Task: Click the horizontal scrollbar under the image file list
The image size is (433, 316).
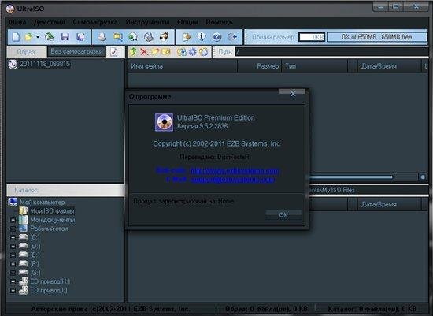Action: coord(350,177)
